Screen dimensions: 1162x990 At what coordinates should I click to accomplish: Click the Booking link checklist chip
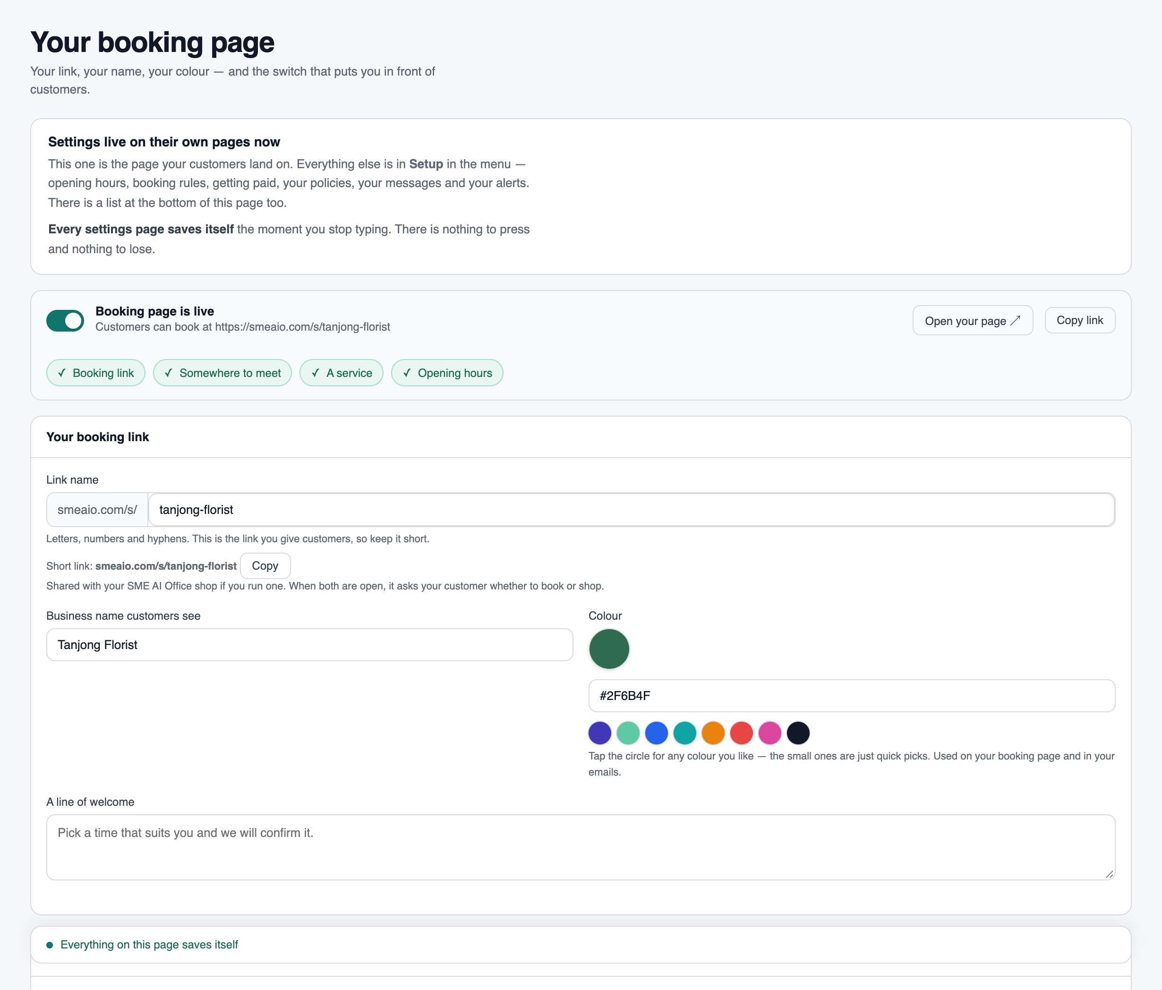[x=96, y=373]
